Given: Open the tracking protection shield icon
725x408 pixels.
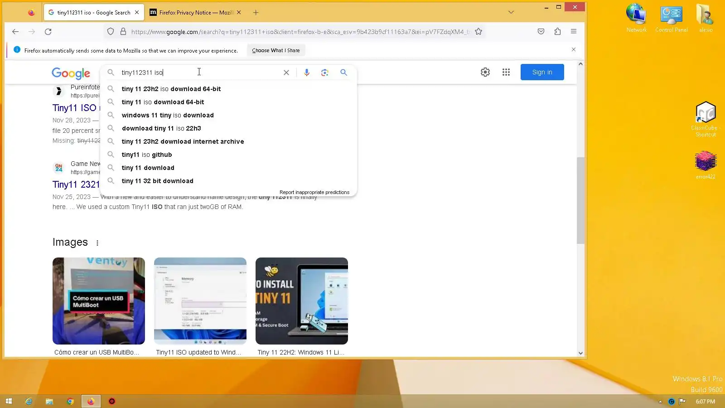Looking at the screenshot, I should [x=111, y=32].
